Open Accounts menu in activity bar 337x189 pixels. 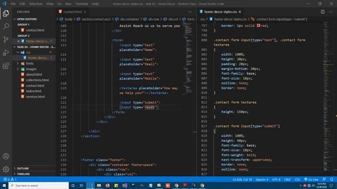[x=6, y=156]
